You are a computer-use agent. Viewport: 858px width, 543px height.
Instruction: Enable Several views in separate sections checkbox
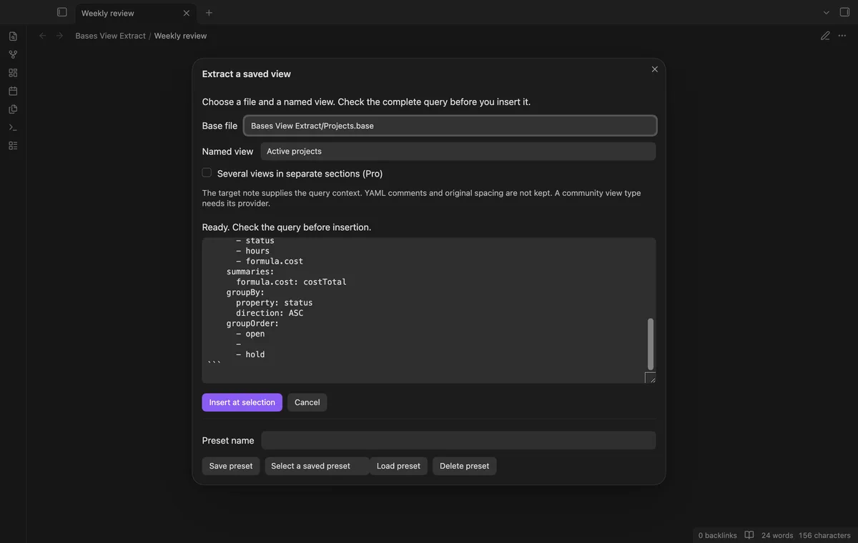(207, 173)
